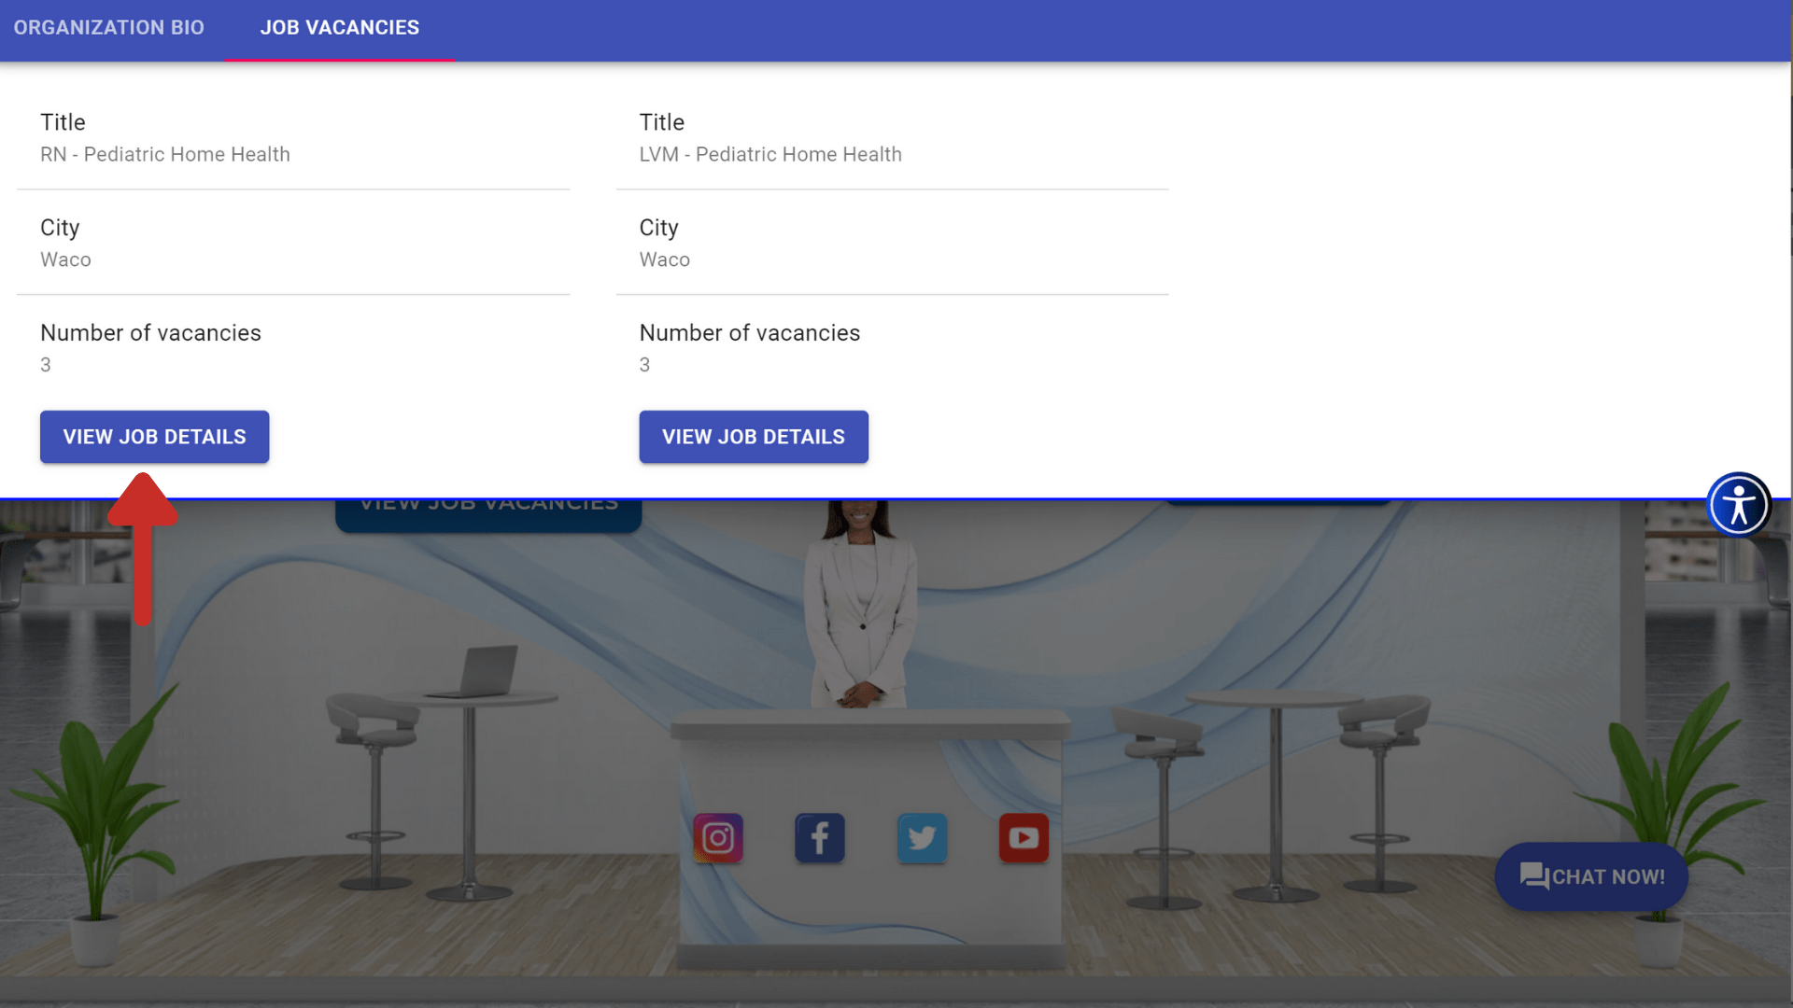Image resolution: width=1793 pixels, height=1008 pixels.
Task: Select the Waco city text in first job
Action: (x=65, y=259)
